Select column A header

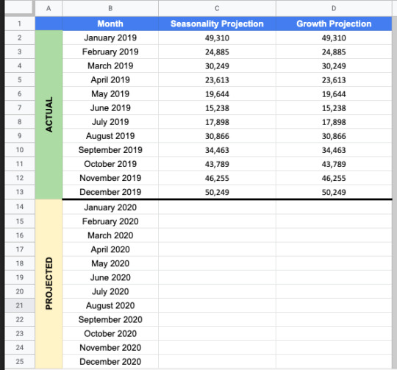[x=49, y=8]
